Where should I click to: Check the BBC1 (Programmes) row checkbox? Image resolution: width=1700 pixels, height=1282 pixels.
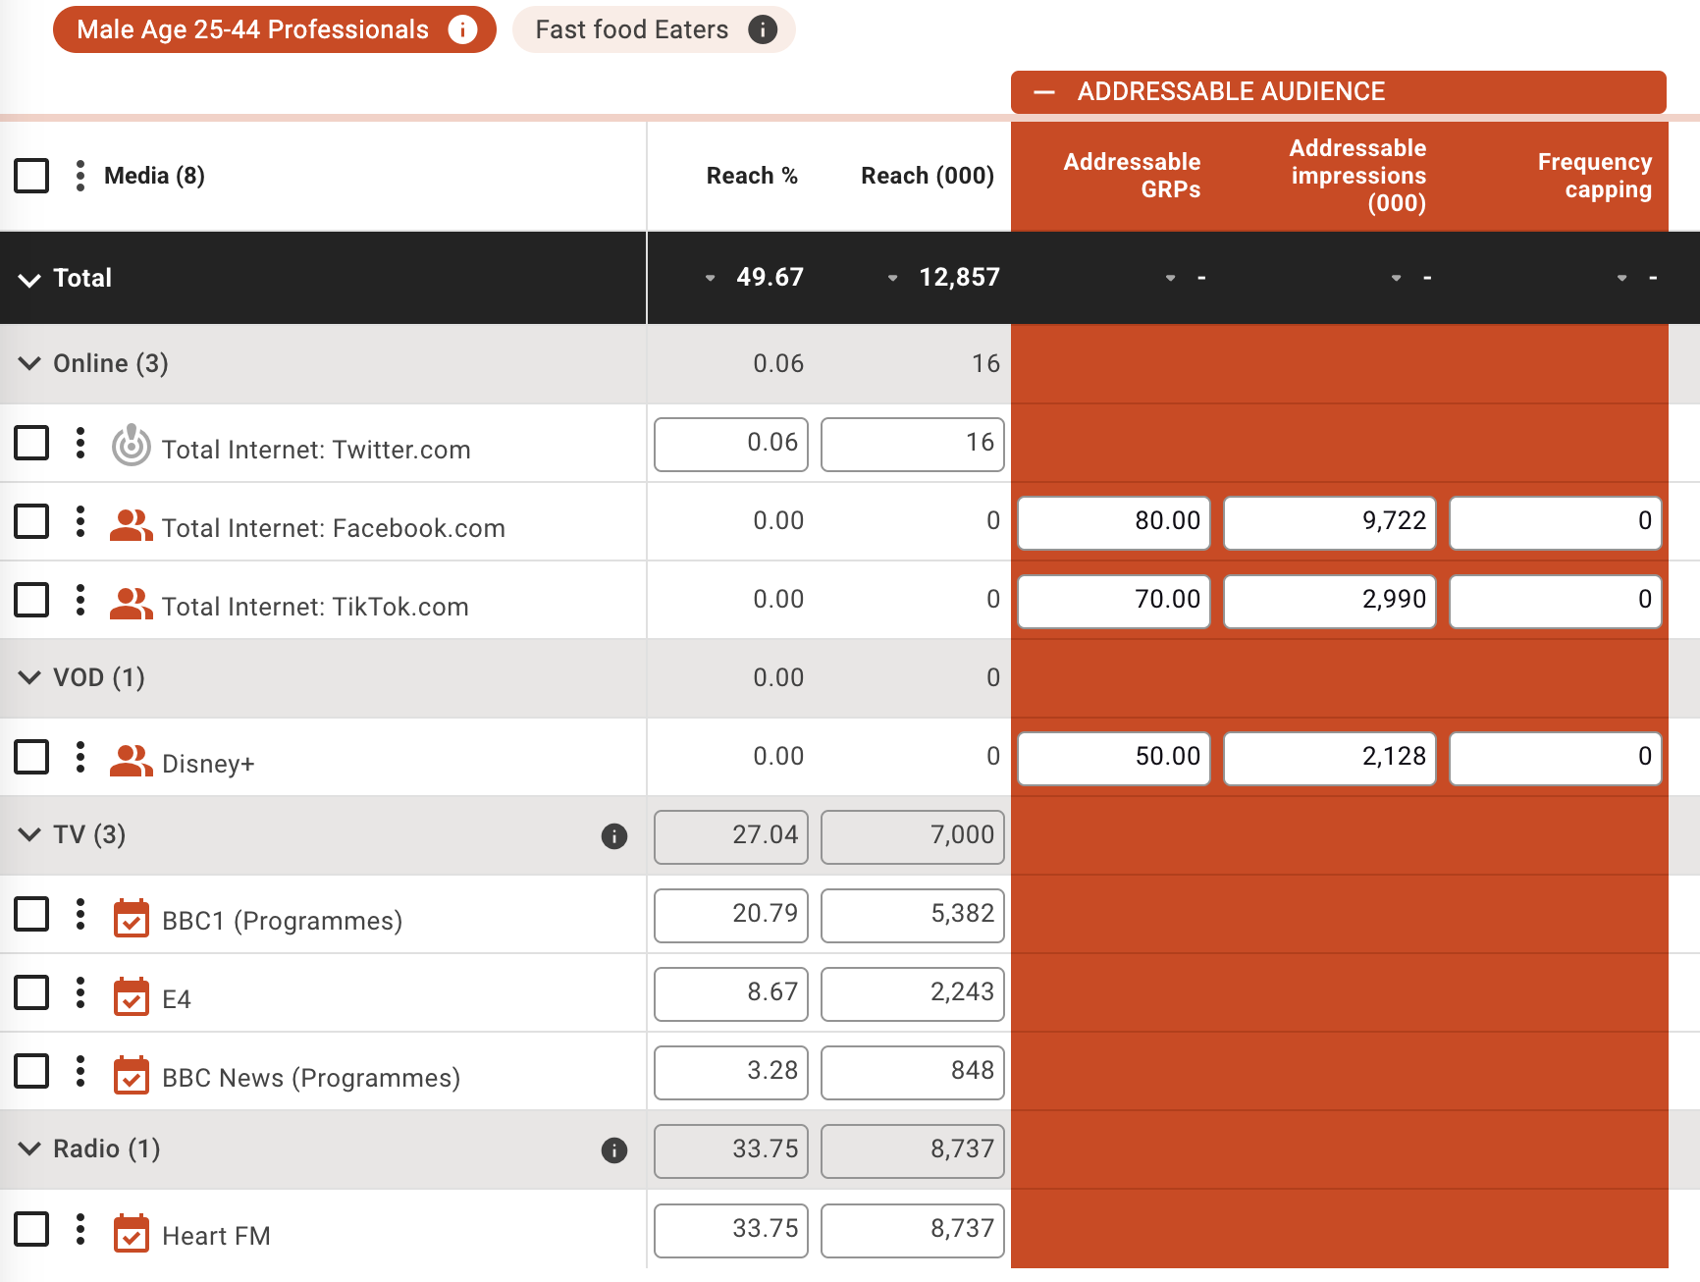click(x=31, y=914)
